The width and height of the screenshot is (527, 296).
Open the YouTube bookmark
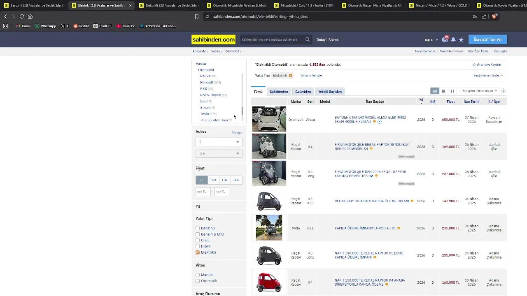[126, 26]
